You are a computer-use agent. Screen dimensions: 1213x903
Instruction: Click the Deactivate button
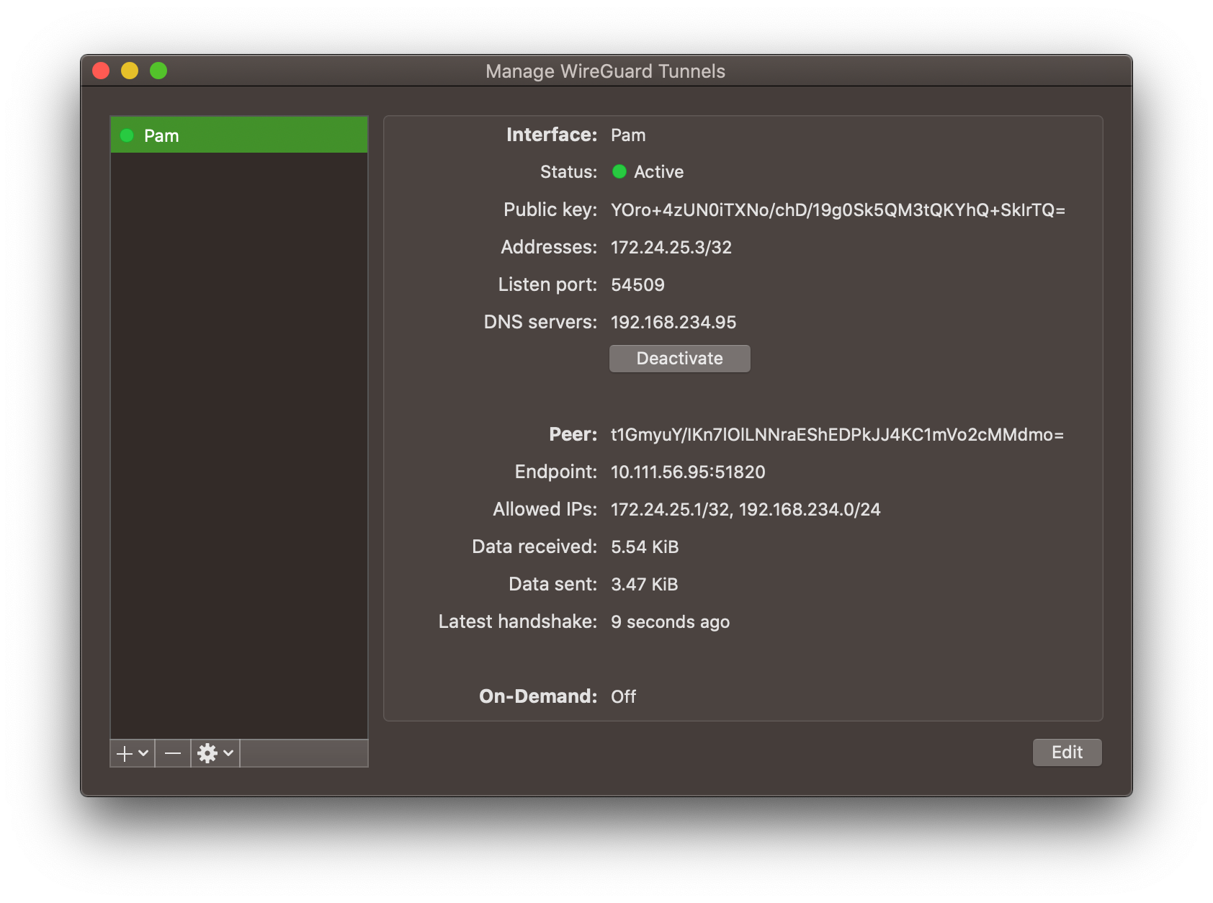tap(679, 359)
